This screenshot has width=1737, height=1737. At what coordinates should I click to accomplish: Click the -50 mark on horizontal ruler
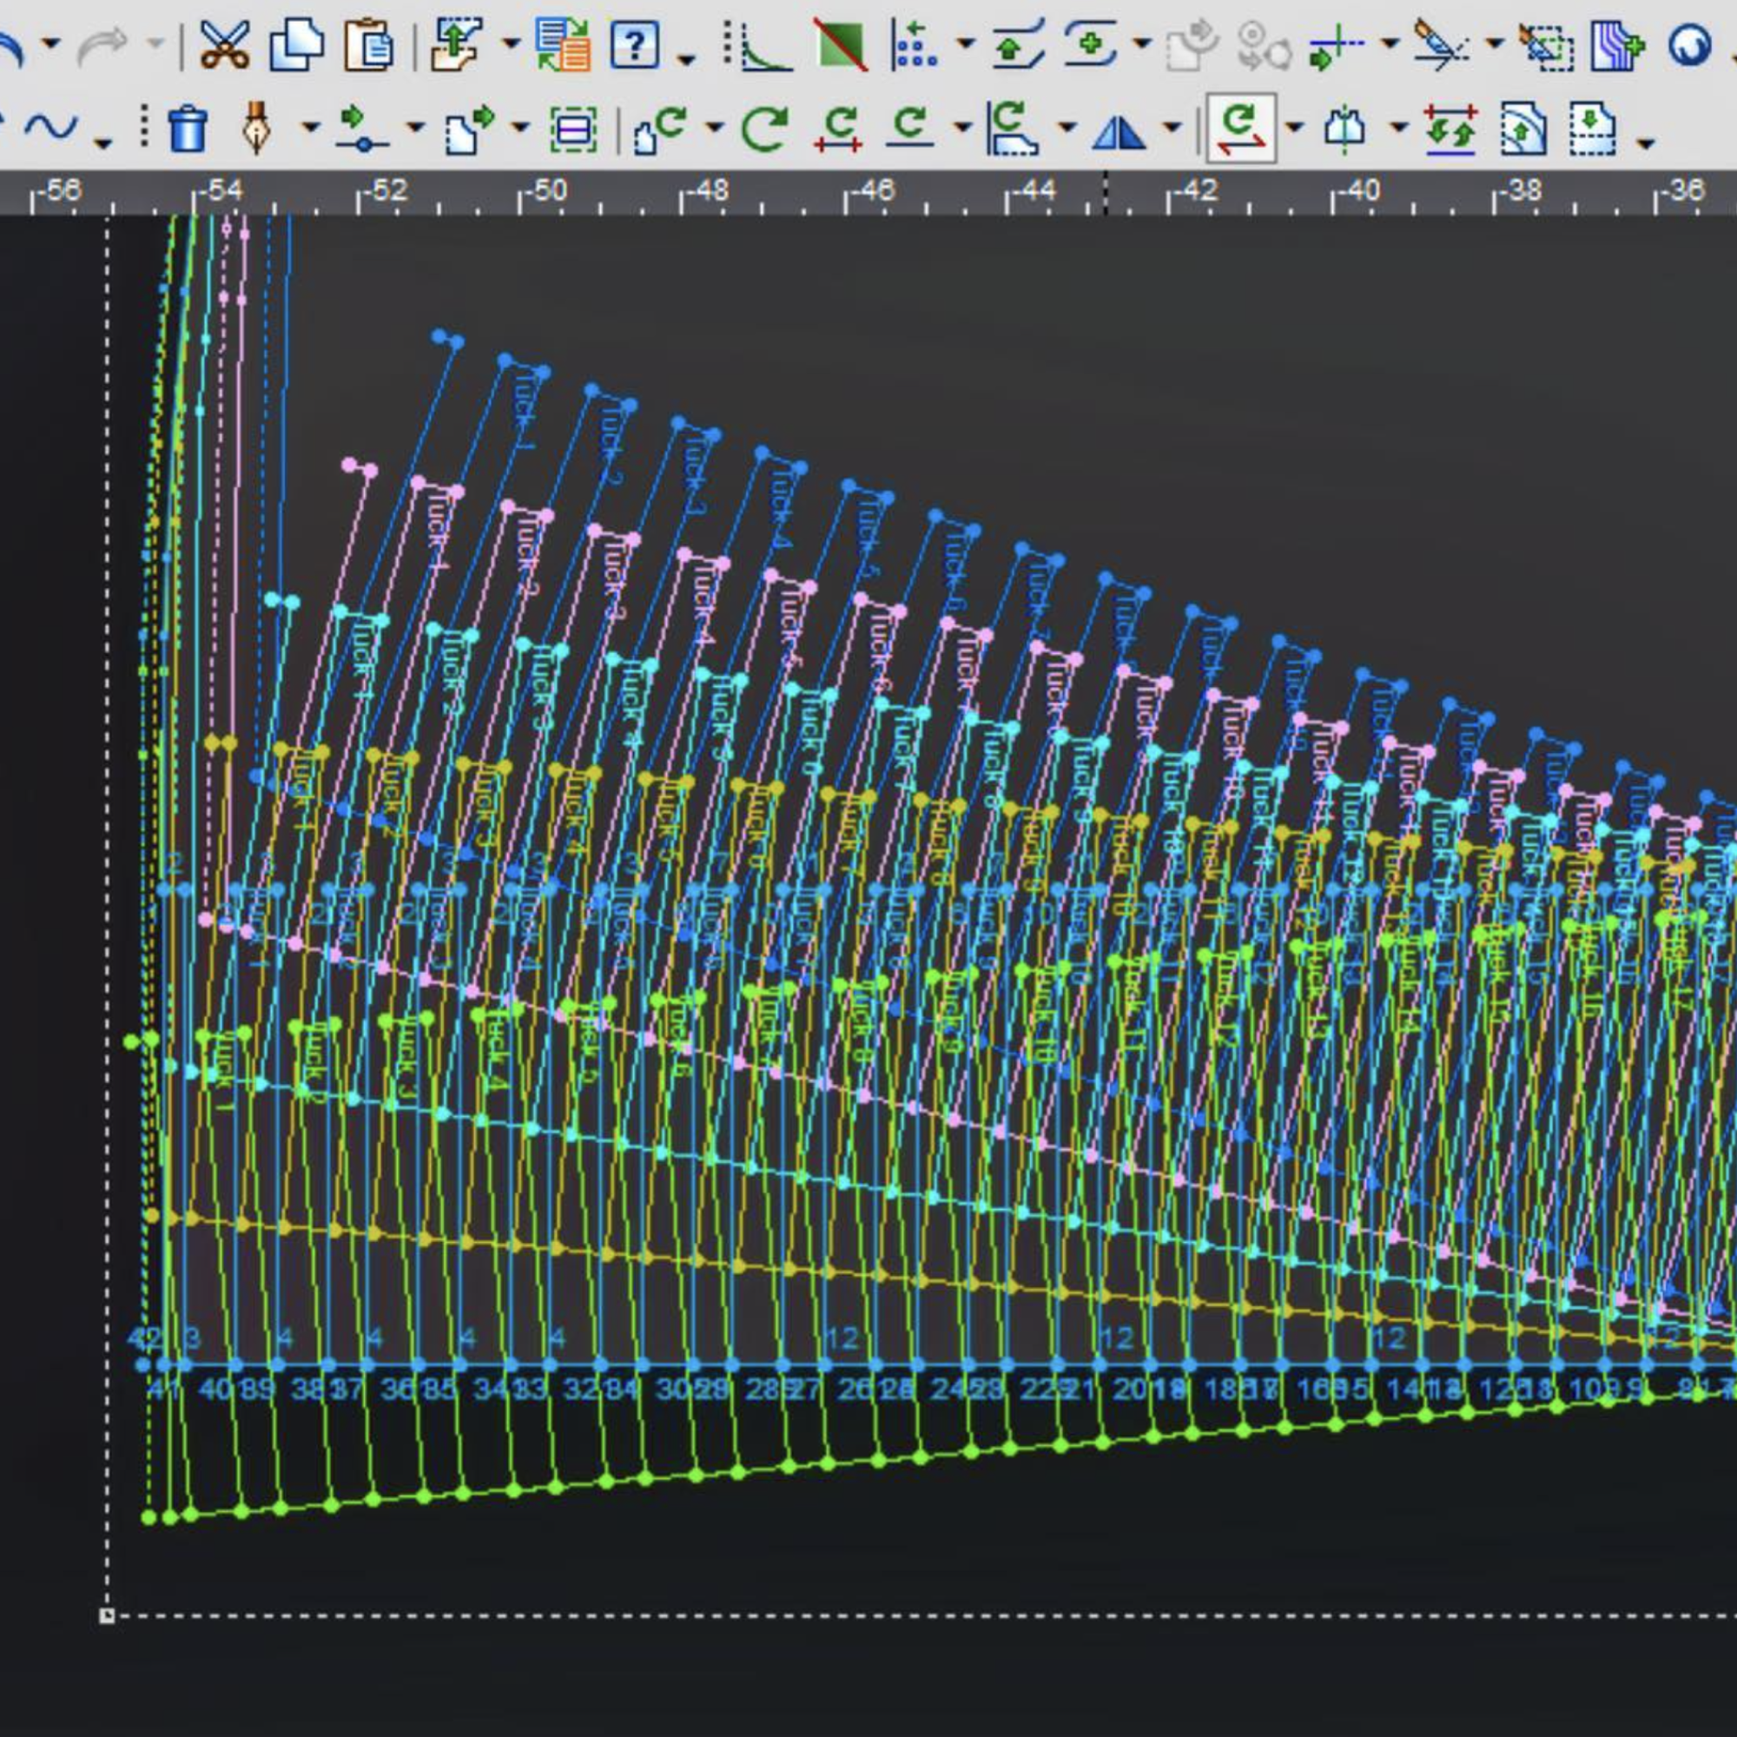(544, 190)
